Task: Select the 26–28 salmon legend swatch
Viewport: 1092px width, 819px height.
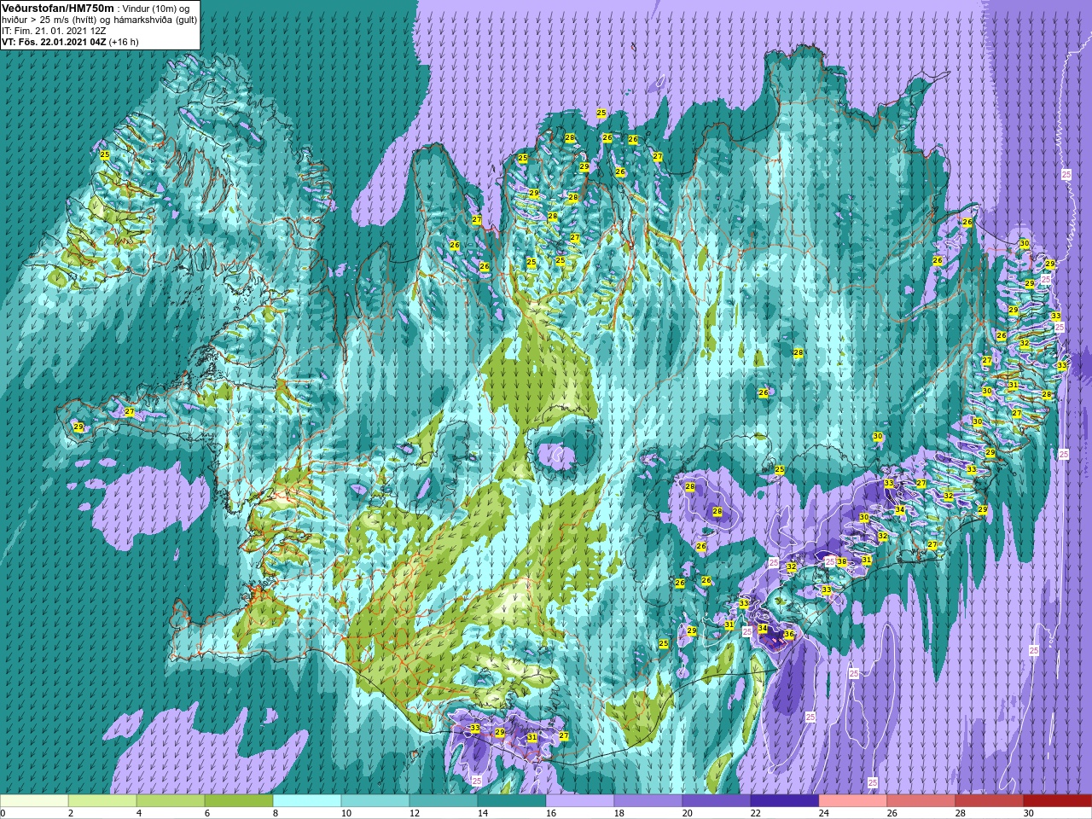Action: [921, 801]
